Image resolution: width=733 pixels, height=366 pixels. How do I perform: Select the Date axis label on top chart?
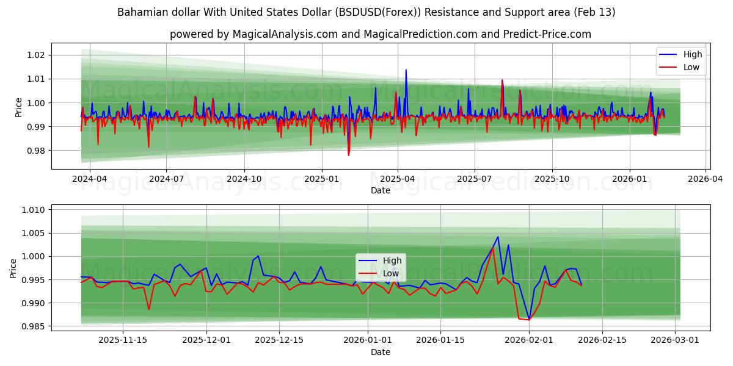pyautogui.click(x=381, y=191)
